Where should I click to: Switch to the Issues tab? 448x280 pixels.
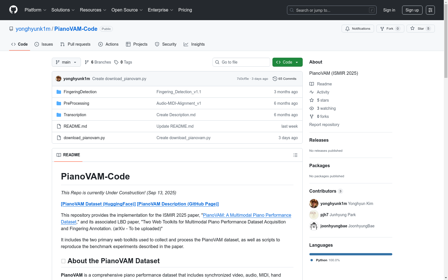[x=44, y=44]
